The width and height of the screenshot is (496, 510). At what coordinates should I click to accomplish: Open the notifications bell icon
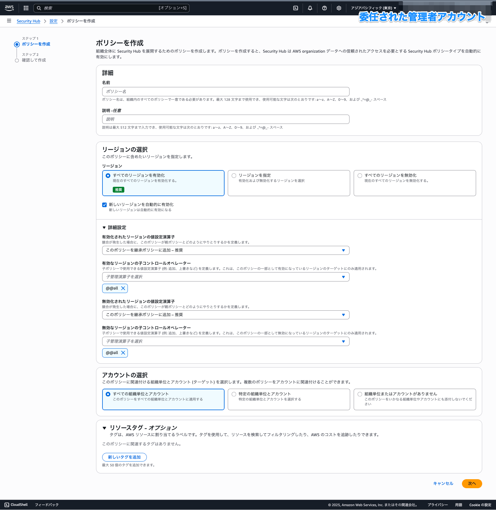[310, 8]
